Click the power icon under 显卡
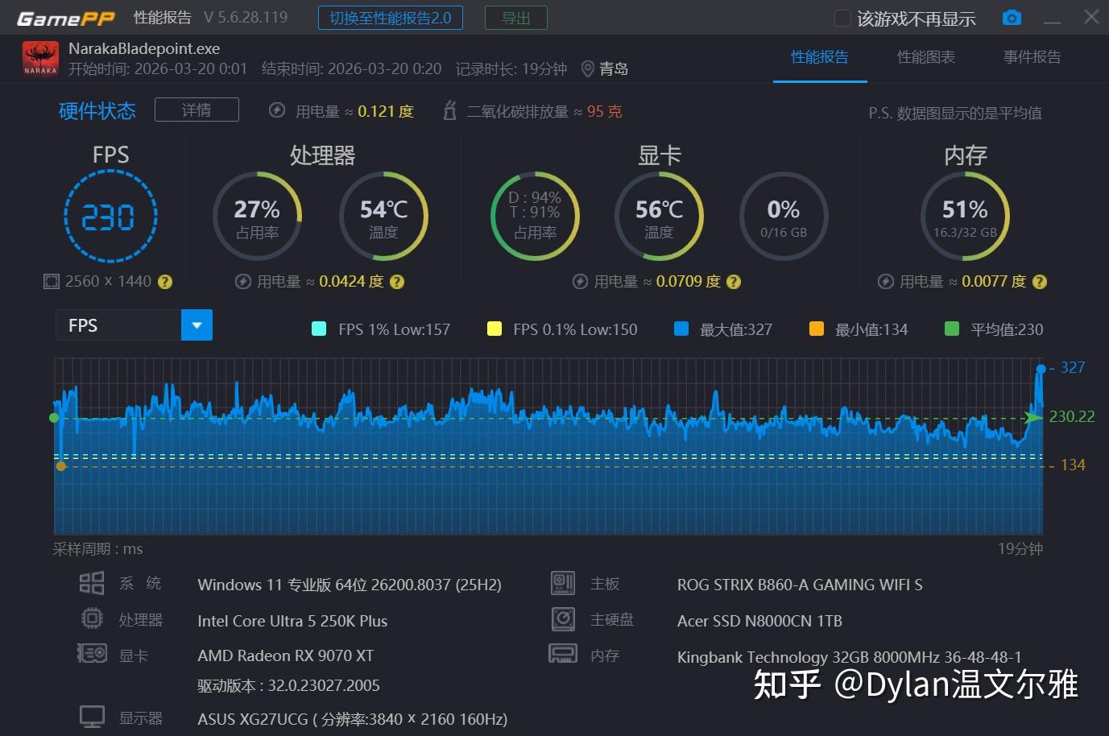 (580, 282)
